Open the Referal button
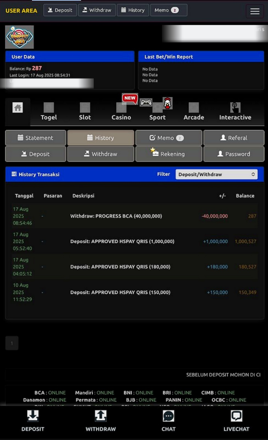The image size is (268, 440). pos(234,138)
